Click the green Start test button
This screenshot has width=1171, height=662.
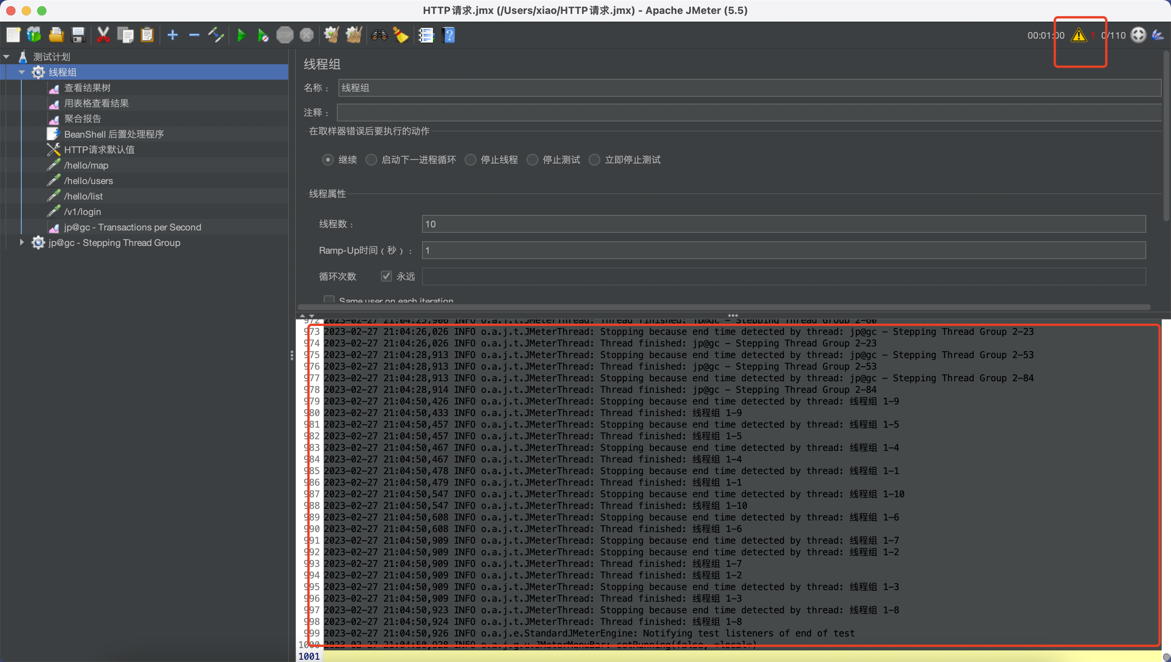click(x=241, y=35)
